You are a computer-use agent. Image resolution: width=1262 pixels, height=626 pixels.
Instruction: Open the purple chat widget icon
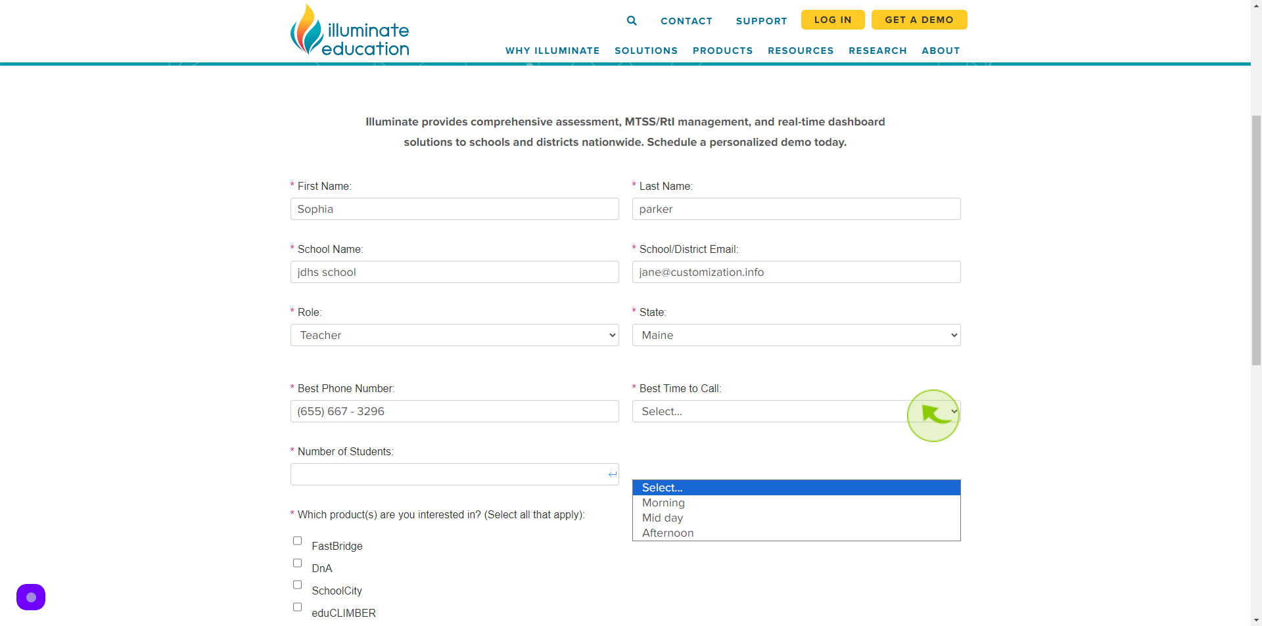31,597
